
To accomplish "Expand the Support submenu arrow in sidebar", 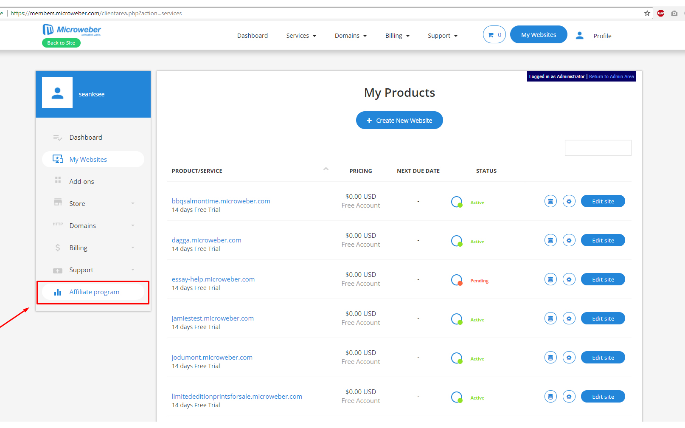I will point(133,270).
